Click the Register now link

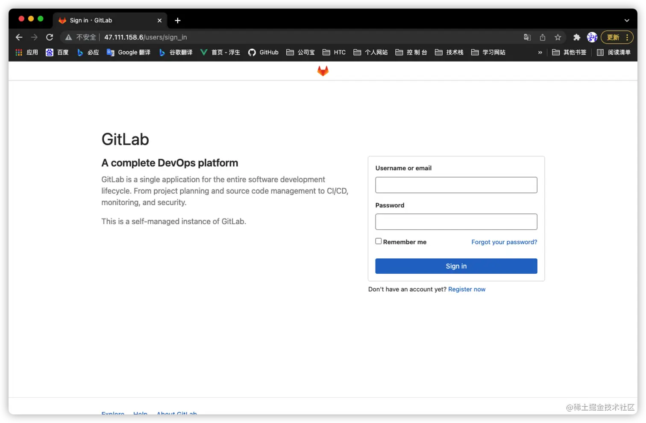[467, 289]
